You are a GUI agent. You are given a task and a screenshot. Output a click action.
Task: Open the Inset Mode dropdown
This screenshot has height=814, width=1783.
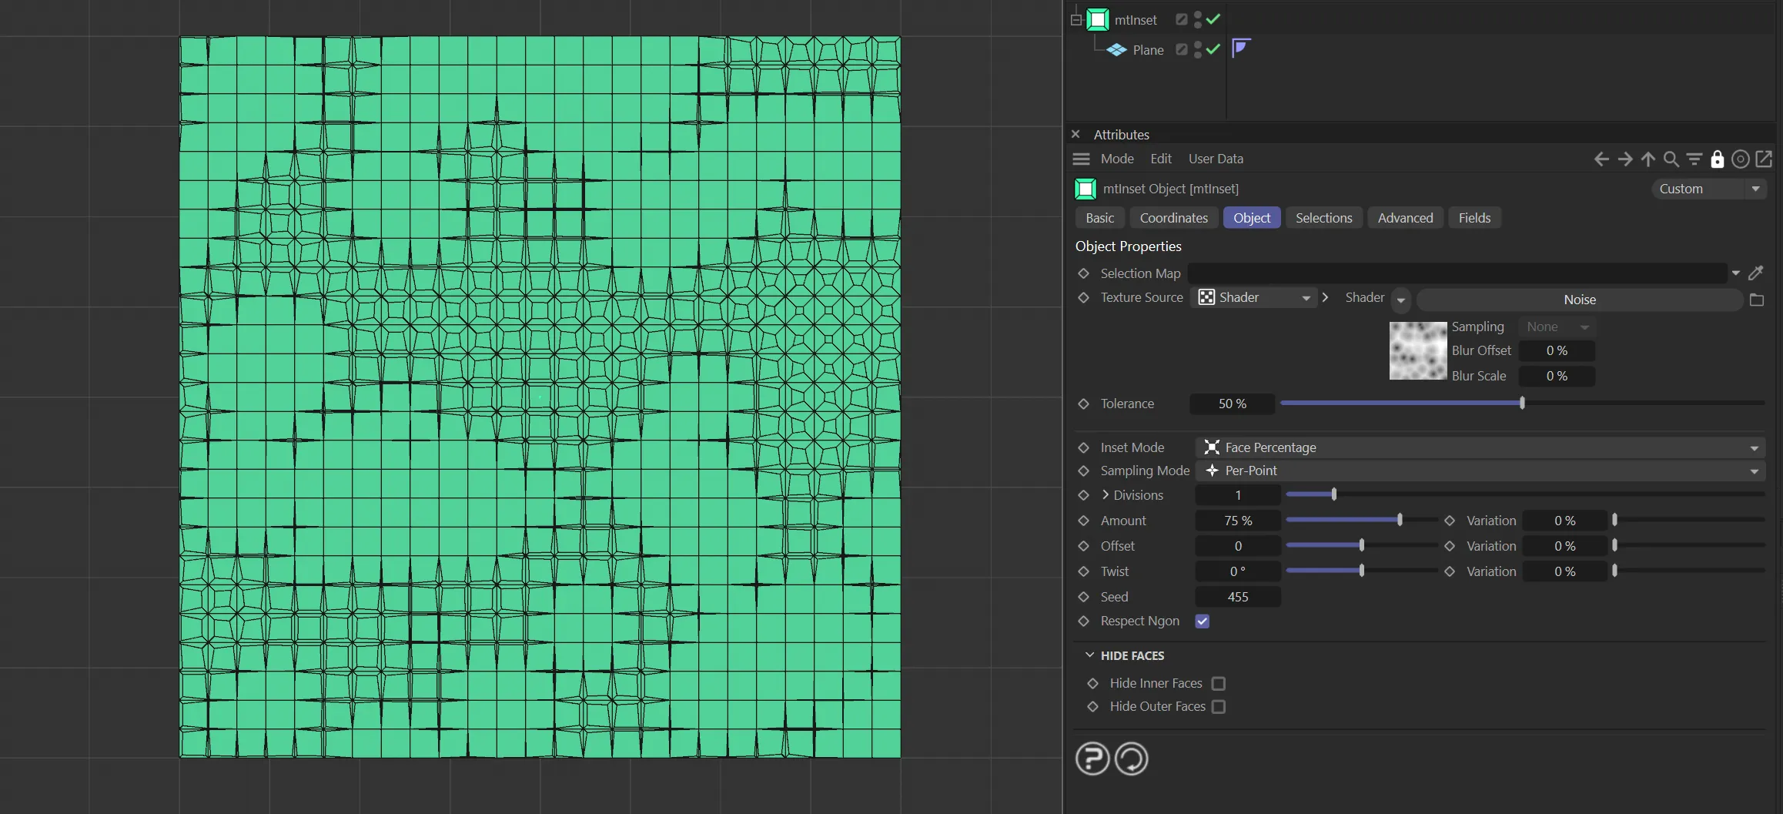click(x=1479, y=447)
